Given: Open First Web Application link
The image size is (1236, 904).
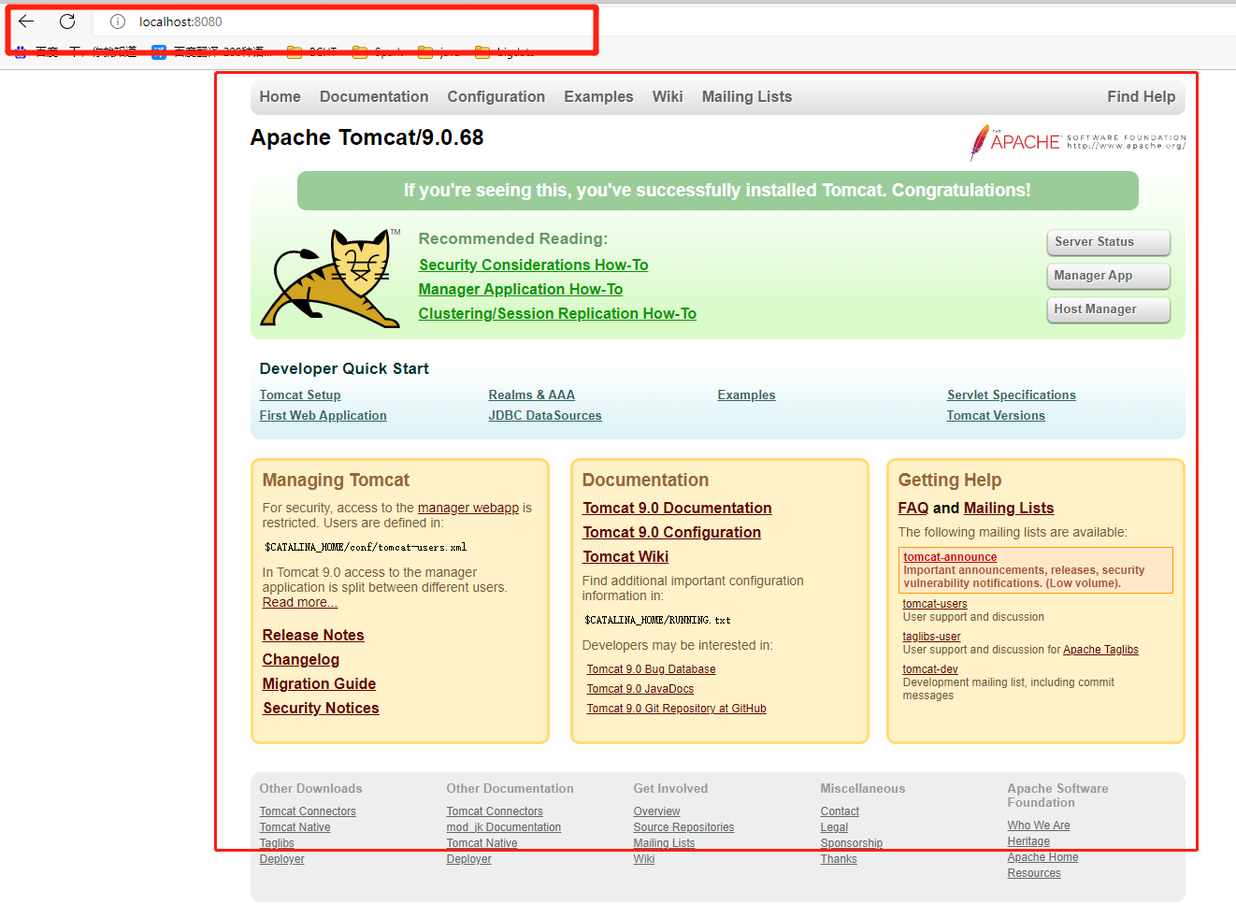Looking at the screenshot, I should (323, 416).
